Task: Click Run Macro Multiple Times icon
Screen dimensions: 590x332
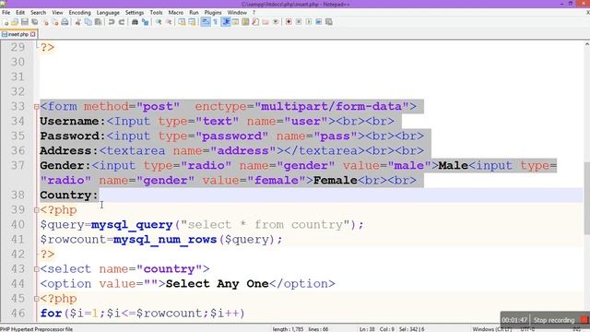Action: tap(319, 22)
